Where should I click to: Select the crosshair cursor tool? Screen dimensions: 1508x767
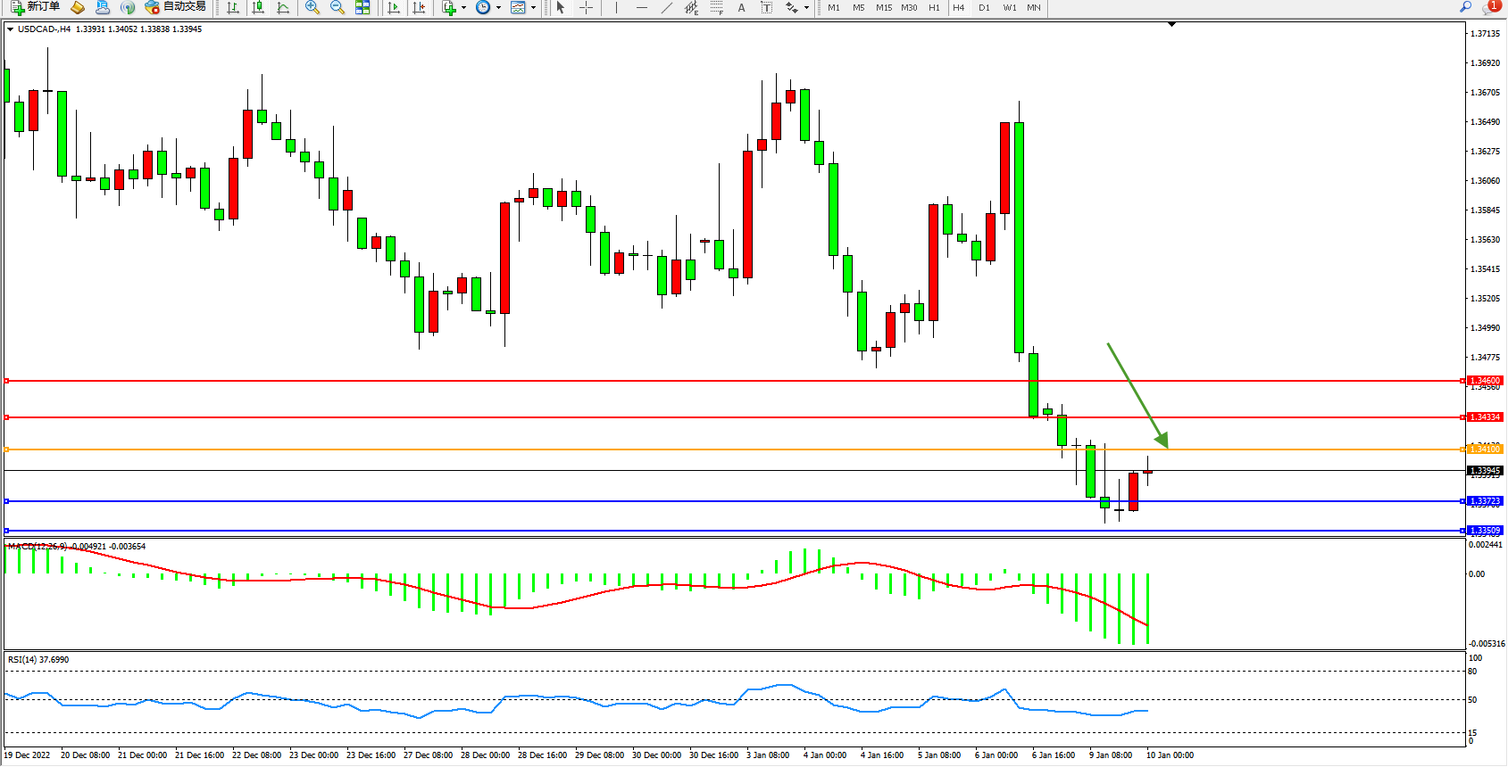586,7
